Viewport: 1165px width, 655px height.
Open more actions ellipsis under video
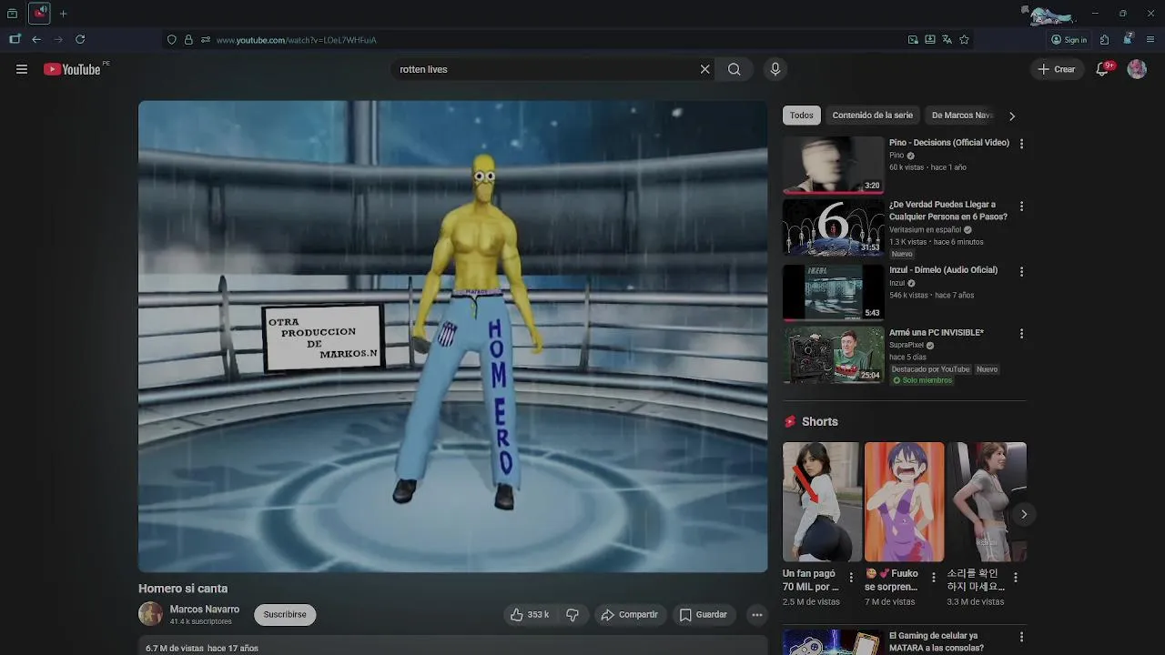coord(756,615)
